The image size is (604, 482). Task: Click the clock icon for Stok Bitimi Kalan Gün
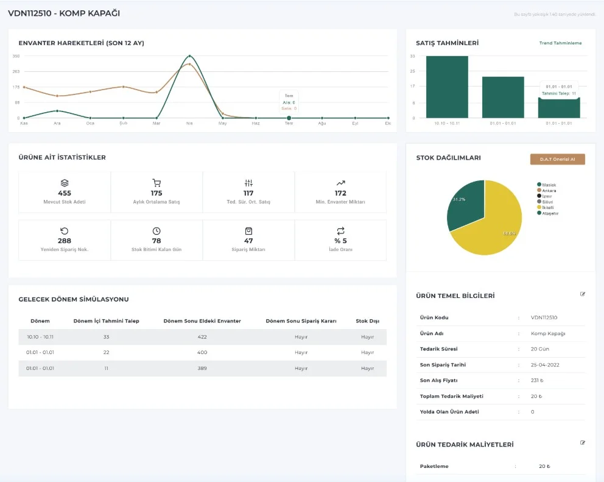click(156, 231)
